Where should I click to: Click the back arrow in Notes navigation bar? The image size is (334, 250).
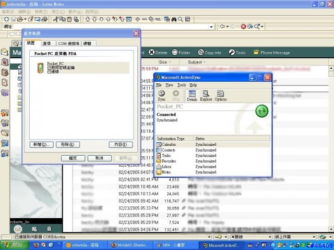tap(222, 27)
